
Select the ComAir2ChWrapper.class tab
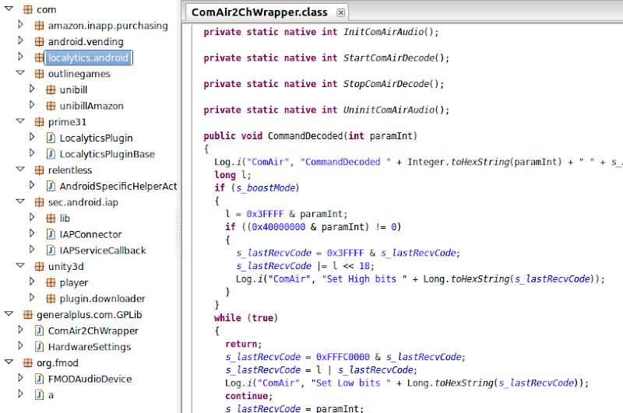[259, 12]
